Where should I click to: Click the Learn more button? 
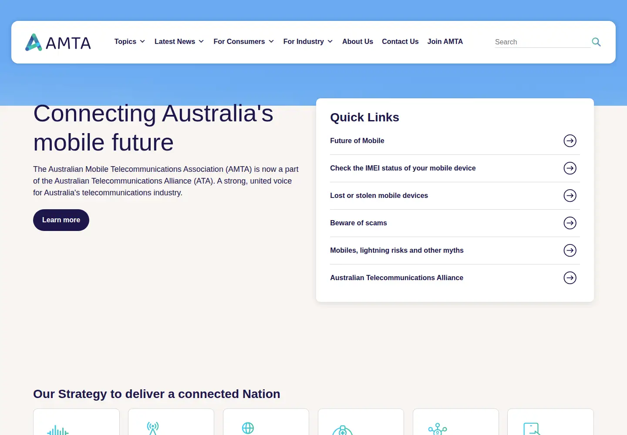pos(61,220)
